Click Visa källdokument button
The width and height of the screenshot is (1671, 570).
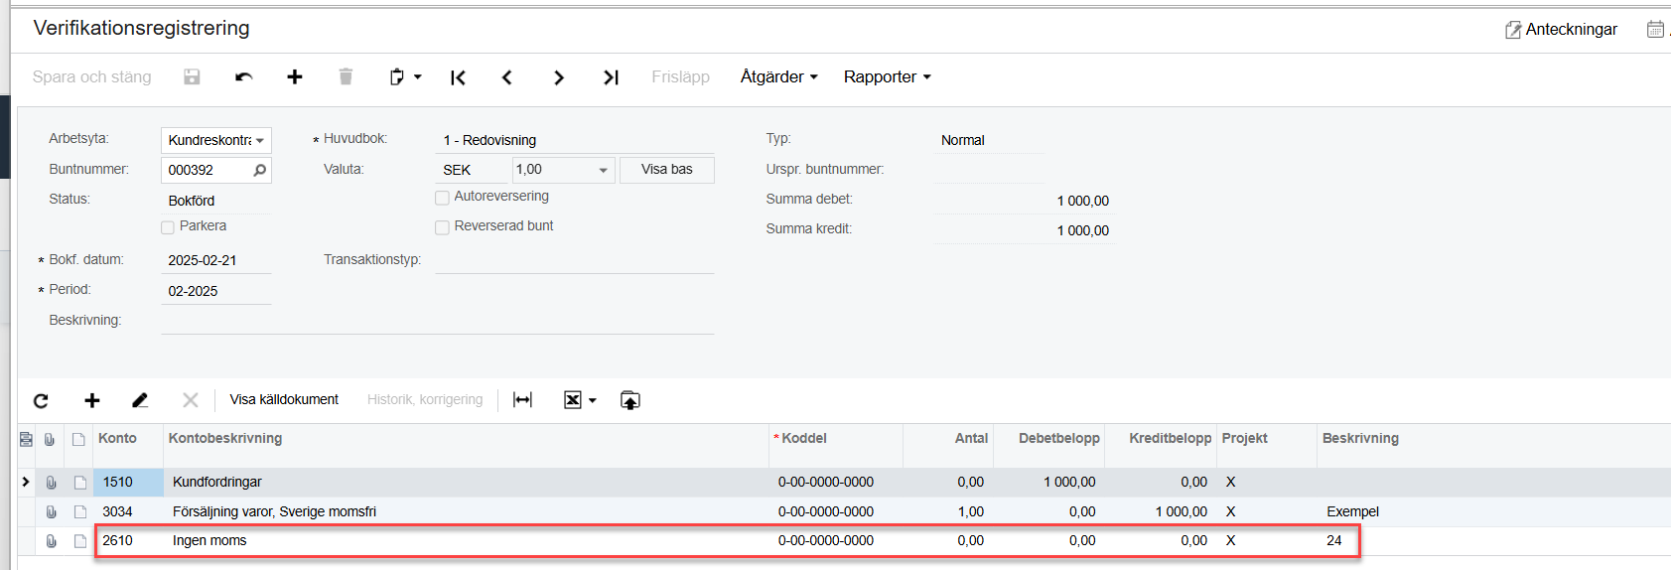click(x=284, y=400)
